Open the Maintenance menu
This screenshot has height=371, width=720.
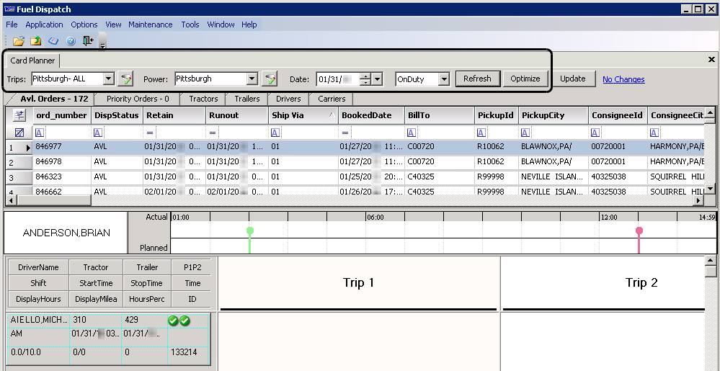[x=151, y=24]
